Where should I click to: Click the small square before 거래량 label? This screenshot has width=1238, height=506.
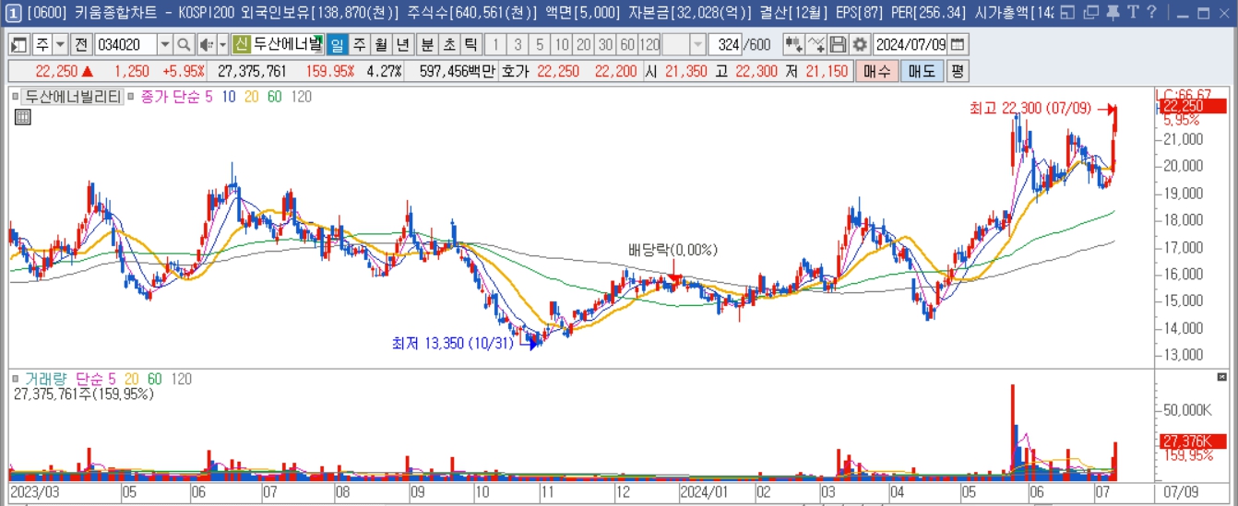(x=16, y=379)
